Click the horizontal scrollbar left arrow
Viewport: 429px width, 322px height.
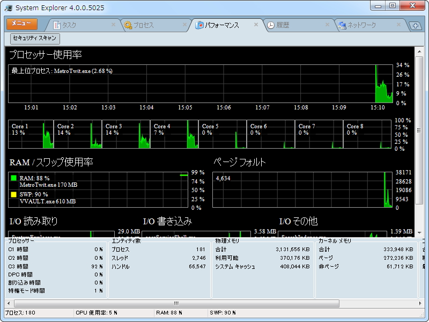pyautogui.click(x=9, y=303)
